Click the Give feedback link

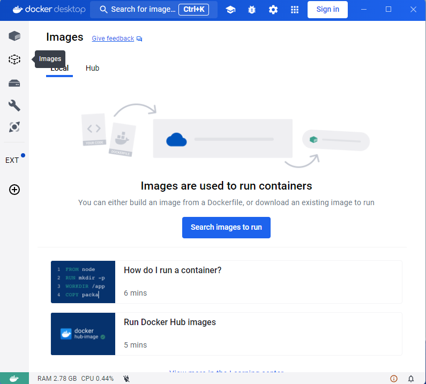pyautogui.click(x=113, y=39)
